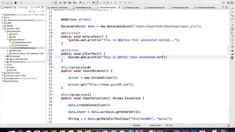Click the Collapse All icon in Project Explorer
Image resolution: width=235 pixels, height=132 pixels.
(30, 11)
